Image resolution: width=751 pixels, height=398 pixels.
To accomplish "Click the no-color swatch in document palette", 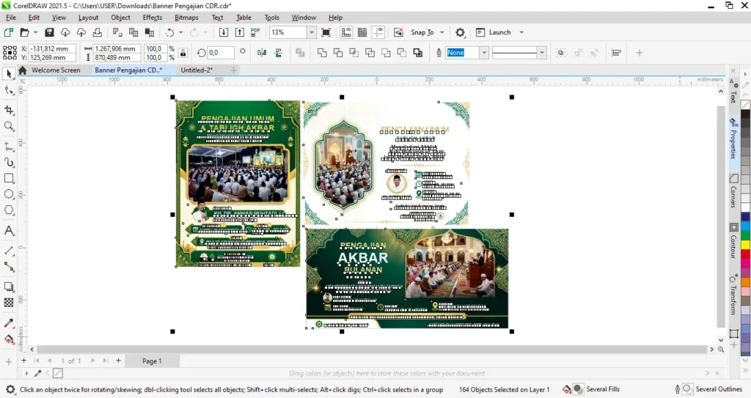I will 57,373.
